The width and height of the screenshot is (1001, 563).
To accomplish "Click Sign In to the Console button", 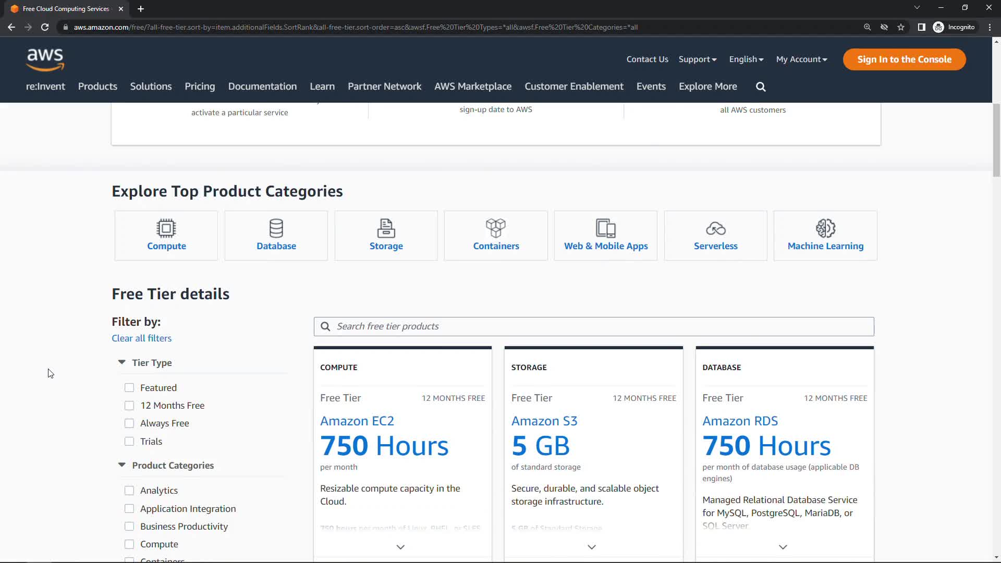I will (x=904, y=59).
